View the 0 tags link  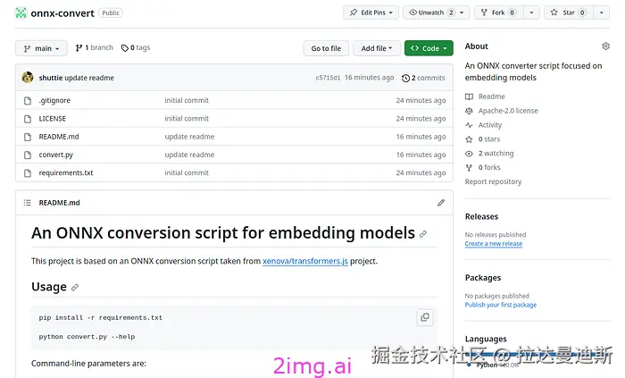click(136, 47)
